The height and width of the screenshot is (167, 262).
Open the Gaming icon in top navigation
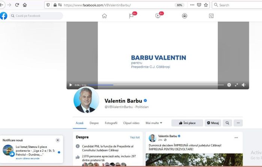[x=211, y=16]
